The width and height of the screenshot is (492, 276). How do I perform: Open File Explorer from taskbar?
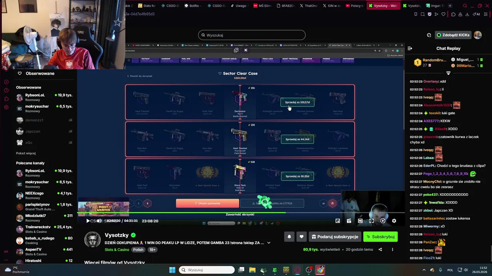252,270
